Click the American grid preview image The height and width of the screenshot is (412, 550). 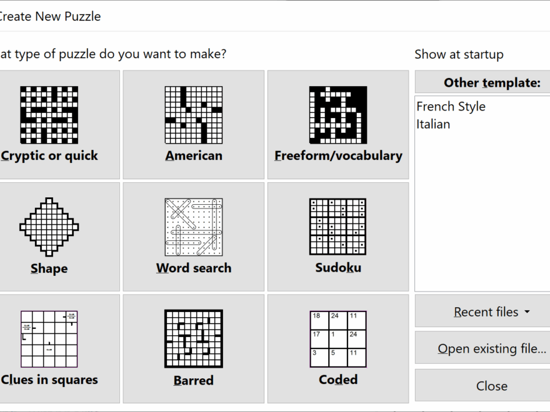click(193, 114)
